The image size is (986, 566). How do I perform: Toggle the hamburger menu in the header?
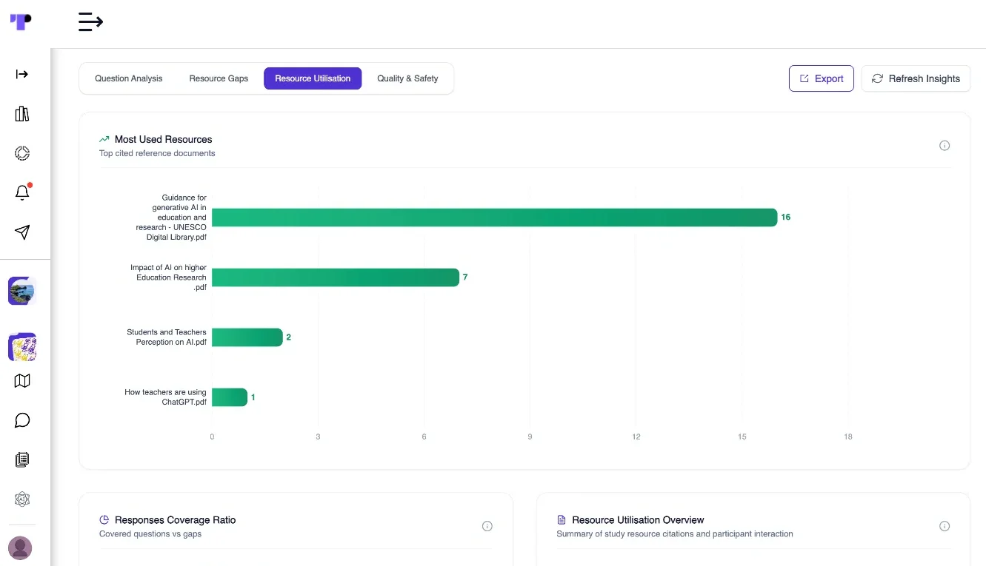[90, 22]
